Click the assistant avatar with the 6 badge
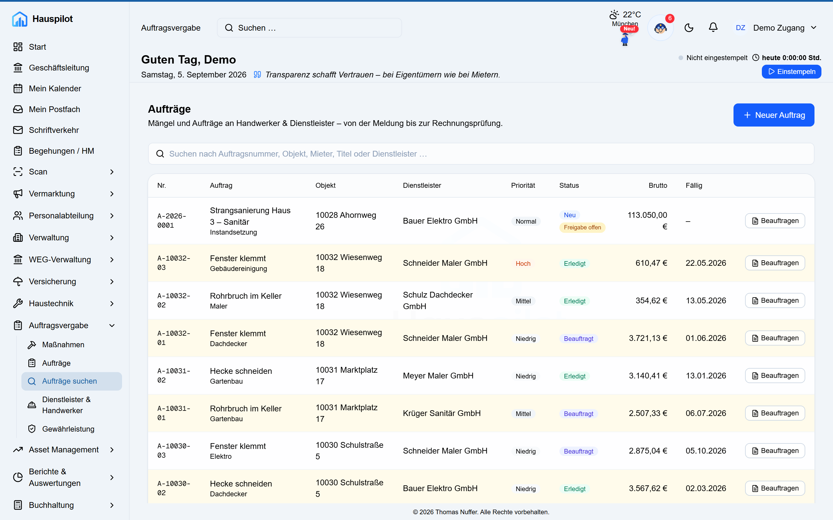 coord(660,28)
